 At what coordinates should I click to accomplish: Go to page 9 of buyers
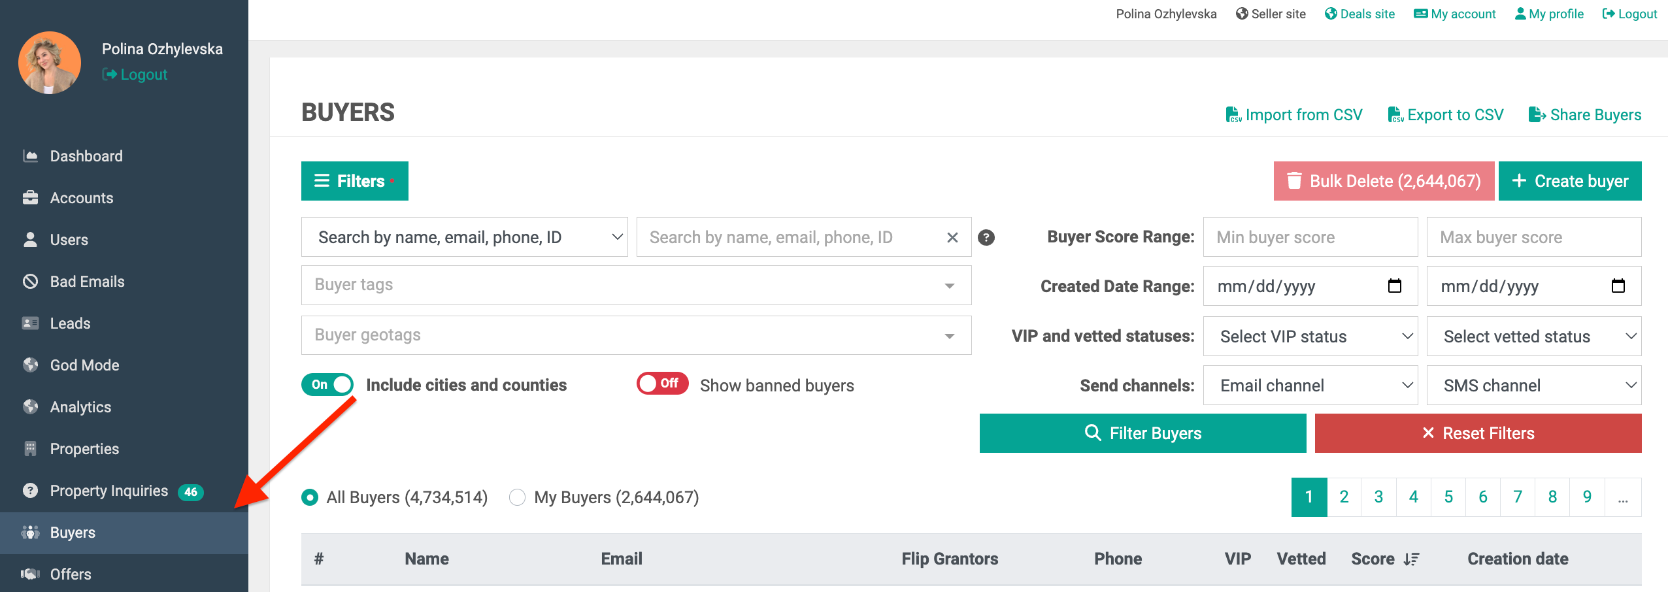pos(1587,497)
